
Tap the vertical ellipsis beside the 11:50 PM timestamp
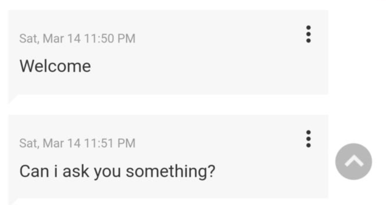tap(308, 34)
